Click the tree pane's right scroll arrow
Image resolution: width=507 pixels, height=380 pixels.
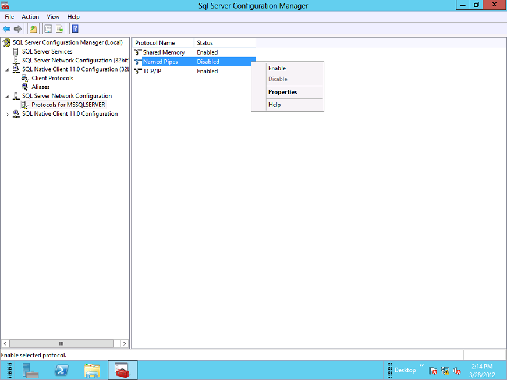125,343
